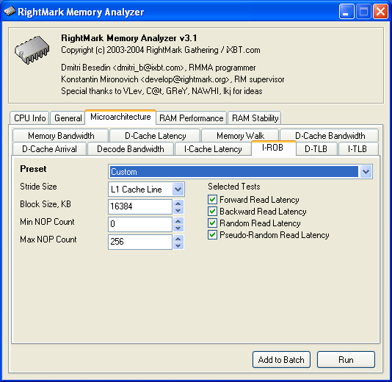Click the 'Selected Tests' label
Screen dimensions: 392x382
233,187
